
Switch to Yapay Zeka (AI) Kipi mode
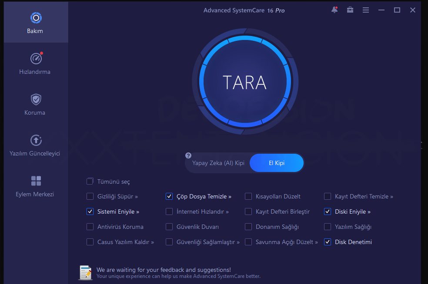point(218,163)
